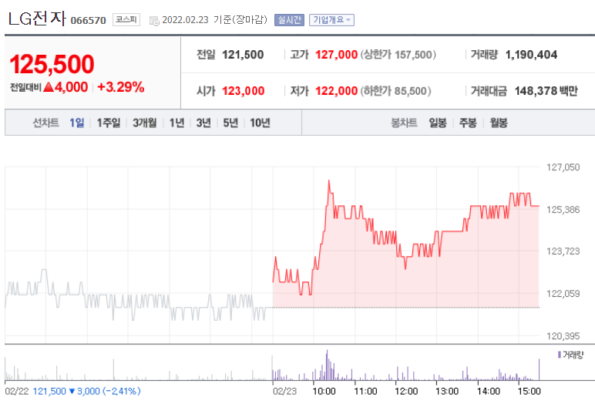595x401 pixels.
Task: Click the calendar-clock icon beside the date
Action: click(154, 21)
